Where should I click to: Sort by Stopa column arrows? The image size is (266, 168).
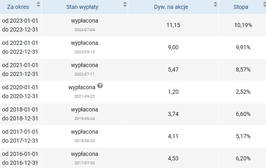[x=264, y=4]
